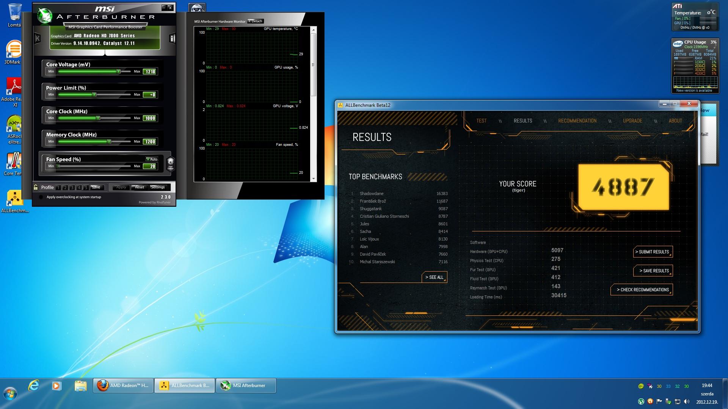This screenshot has height=409, width=728.
Task: Switch to MSI Afterburner in the taskbar
Action: click(x=246, y=386)
